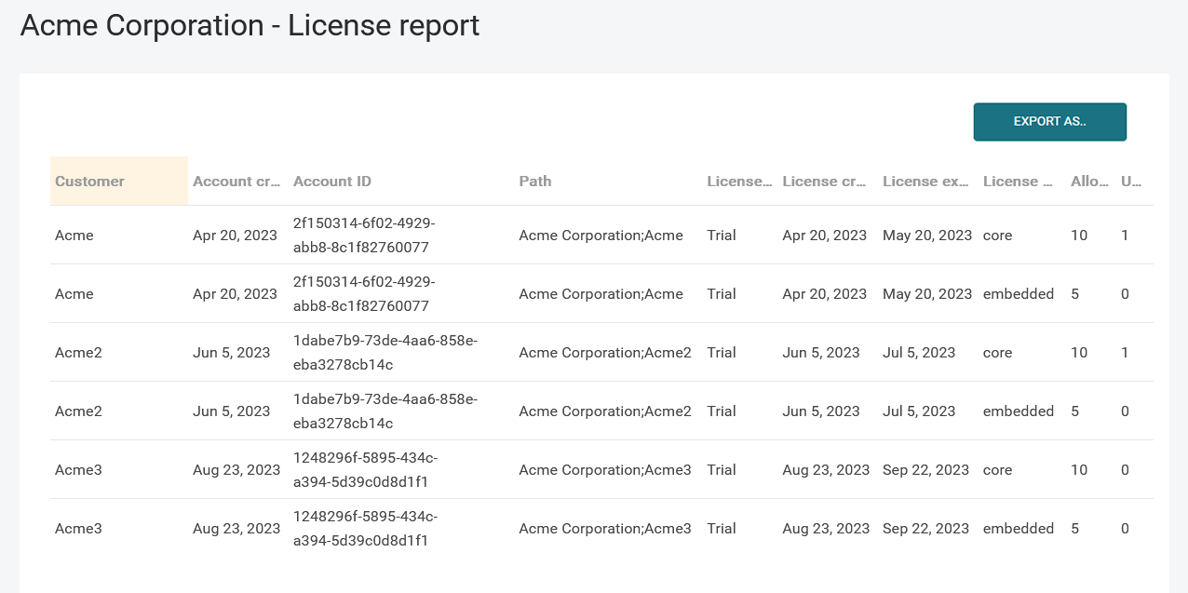
Task: Select allocated value 10 in Acme core row
Action: (x=1079, y=236)
